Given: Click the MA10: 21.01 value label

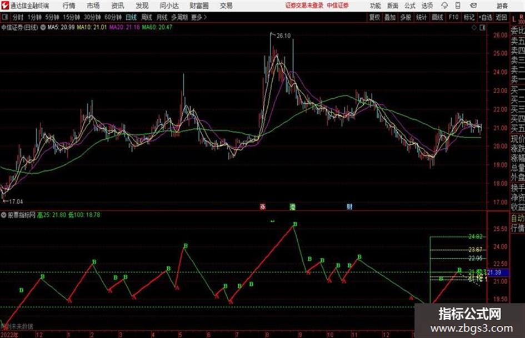Looking at the screenshot, I should click(92, 27).
